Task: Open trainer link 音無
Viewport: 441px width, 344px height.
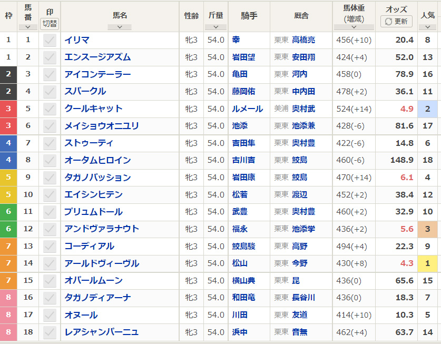Action: click(299, 332)
